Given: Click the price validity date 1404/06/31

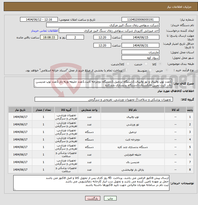Looking at the screenshot, I should tap(140, 45).
